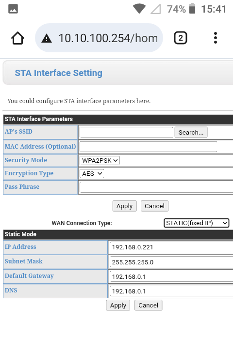Image resolution: width=233 pixels, height=337 pixels.
Task: Click the Subnet Mask label
Action: click(x=24, y=261)
